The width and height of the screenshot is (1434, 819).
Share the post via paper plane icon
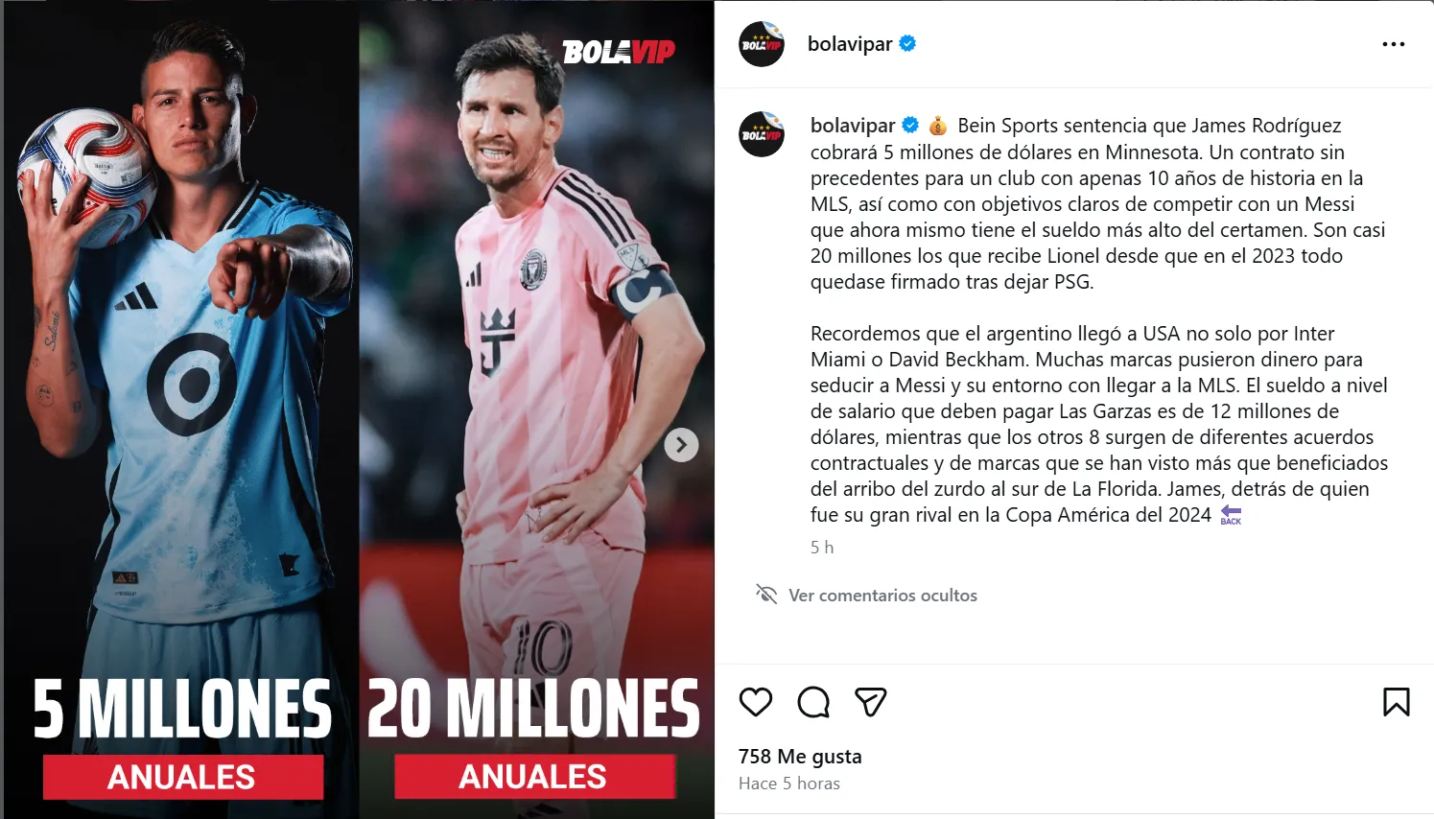[870, 702]
